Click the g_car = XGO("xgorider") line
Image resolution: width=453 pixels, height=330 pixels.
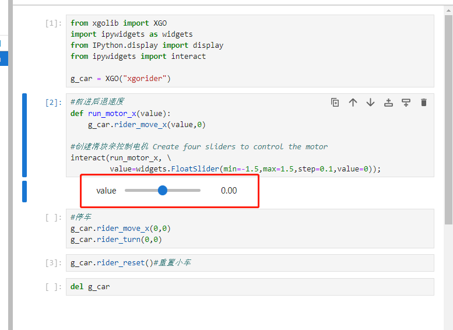[x=121, y=79]
